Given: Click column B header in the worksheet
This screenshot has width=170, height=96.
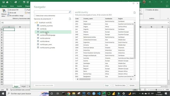Looking at the screenshot, I should coord(20,27).
